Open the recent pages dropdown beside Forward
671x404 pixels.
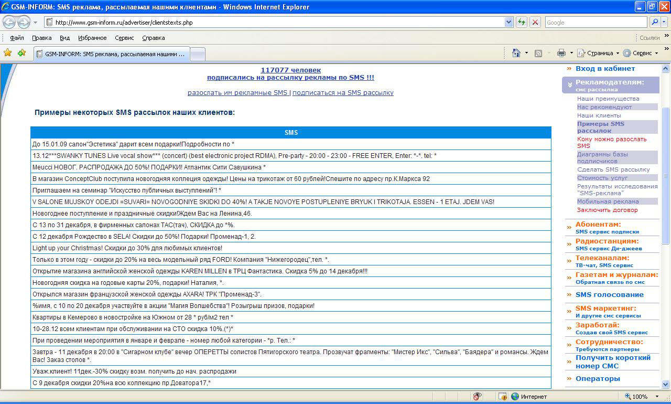[x=35, y=23]
